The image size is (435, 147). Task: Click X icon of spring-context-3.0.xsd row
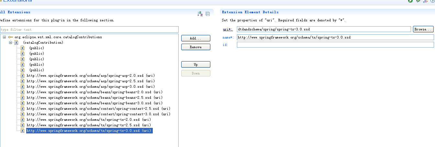[23, 114]
